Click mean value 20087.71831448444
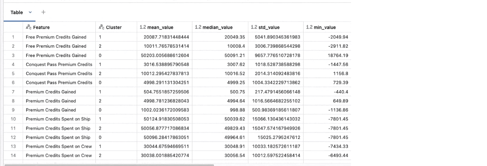The height and width of the screenshot is (166, 487). tap(166, 37)
